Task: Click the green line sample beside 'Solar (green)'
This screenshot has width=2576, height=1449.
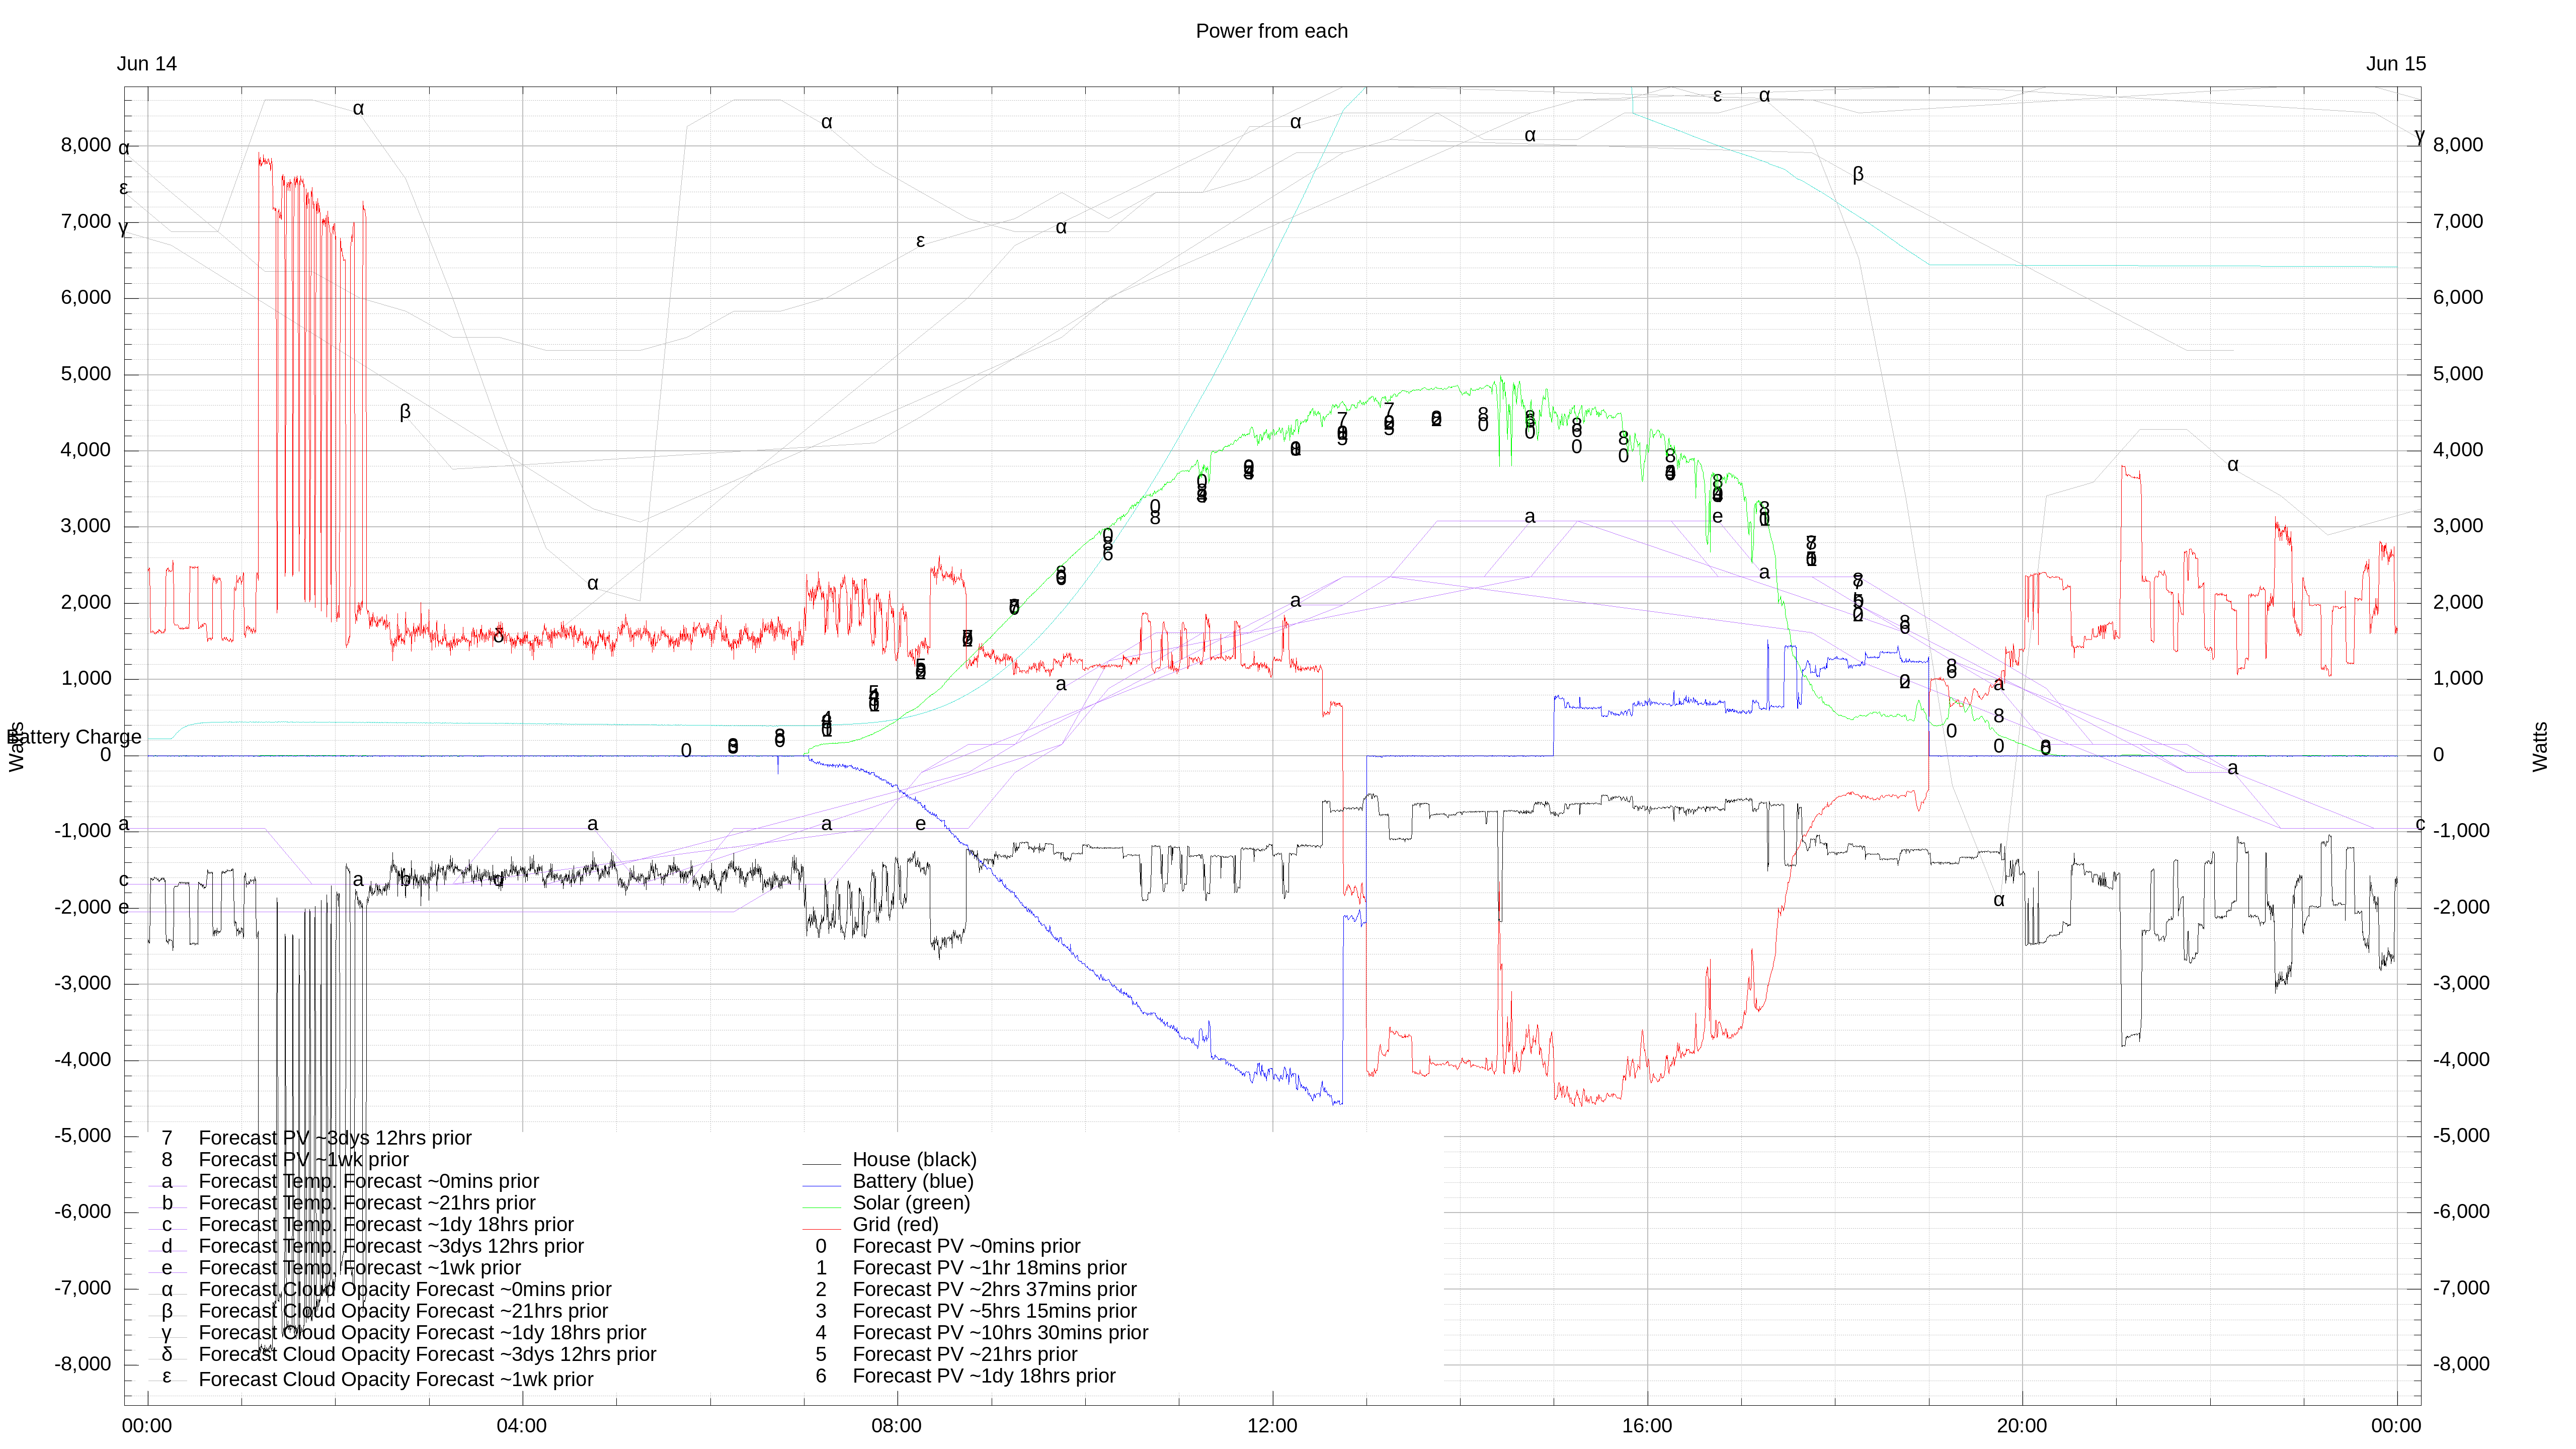Action: 821,1207
